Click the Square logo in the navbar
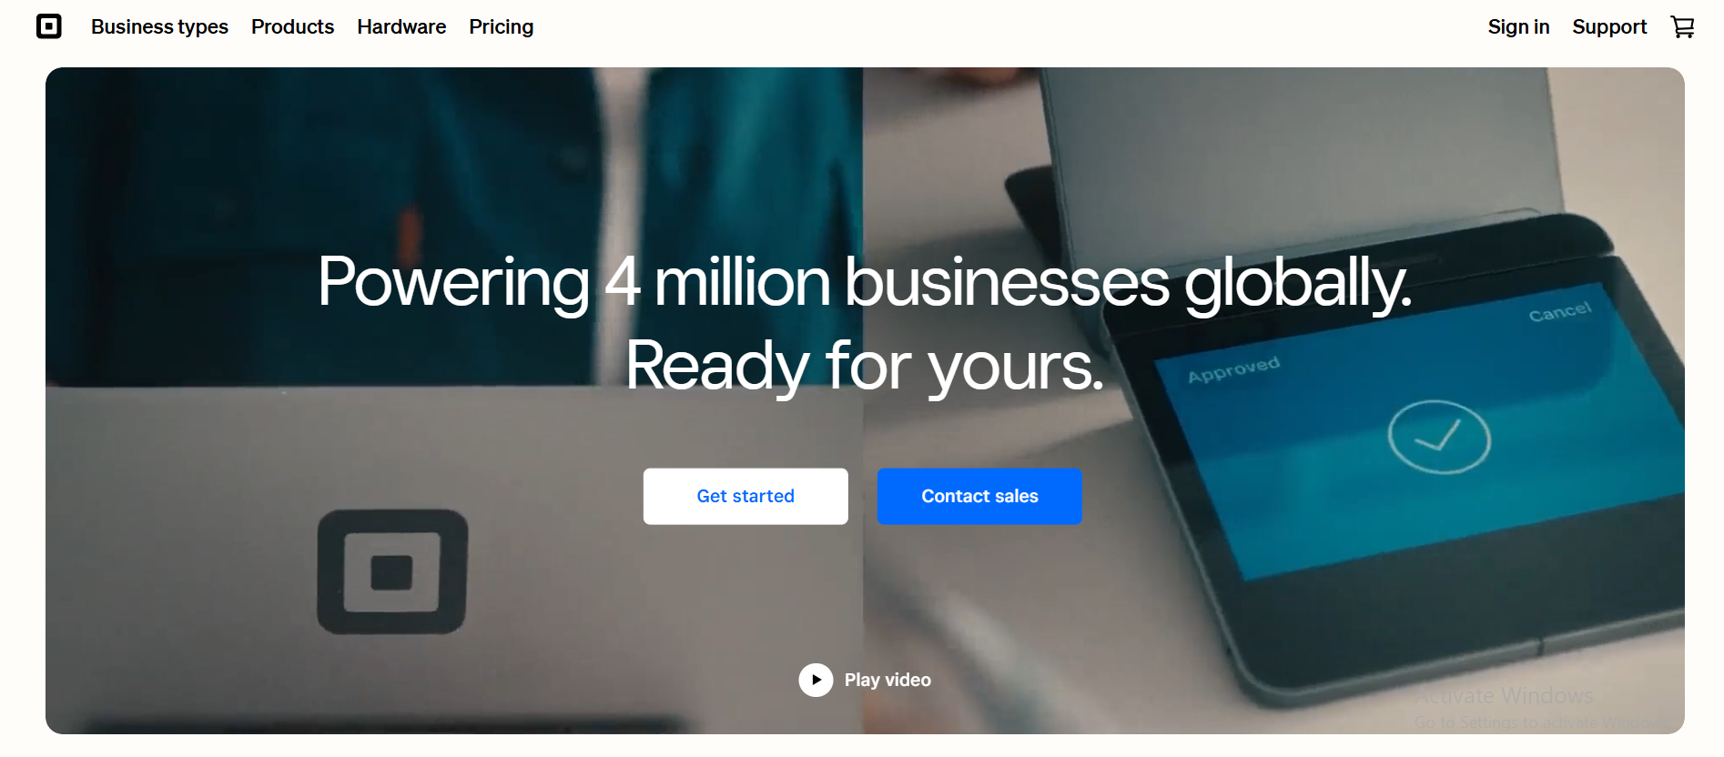The width and height of the screenshot is (1724, 757). pyautogui.click(x=49, y=26)
